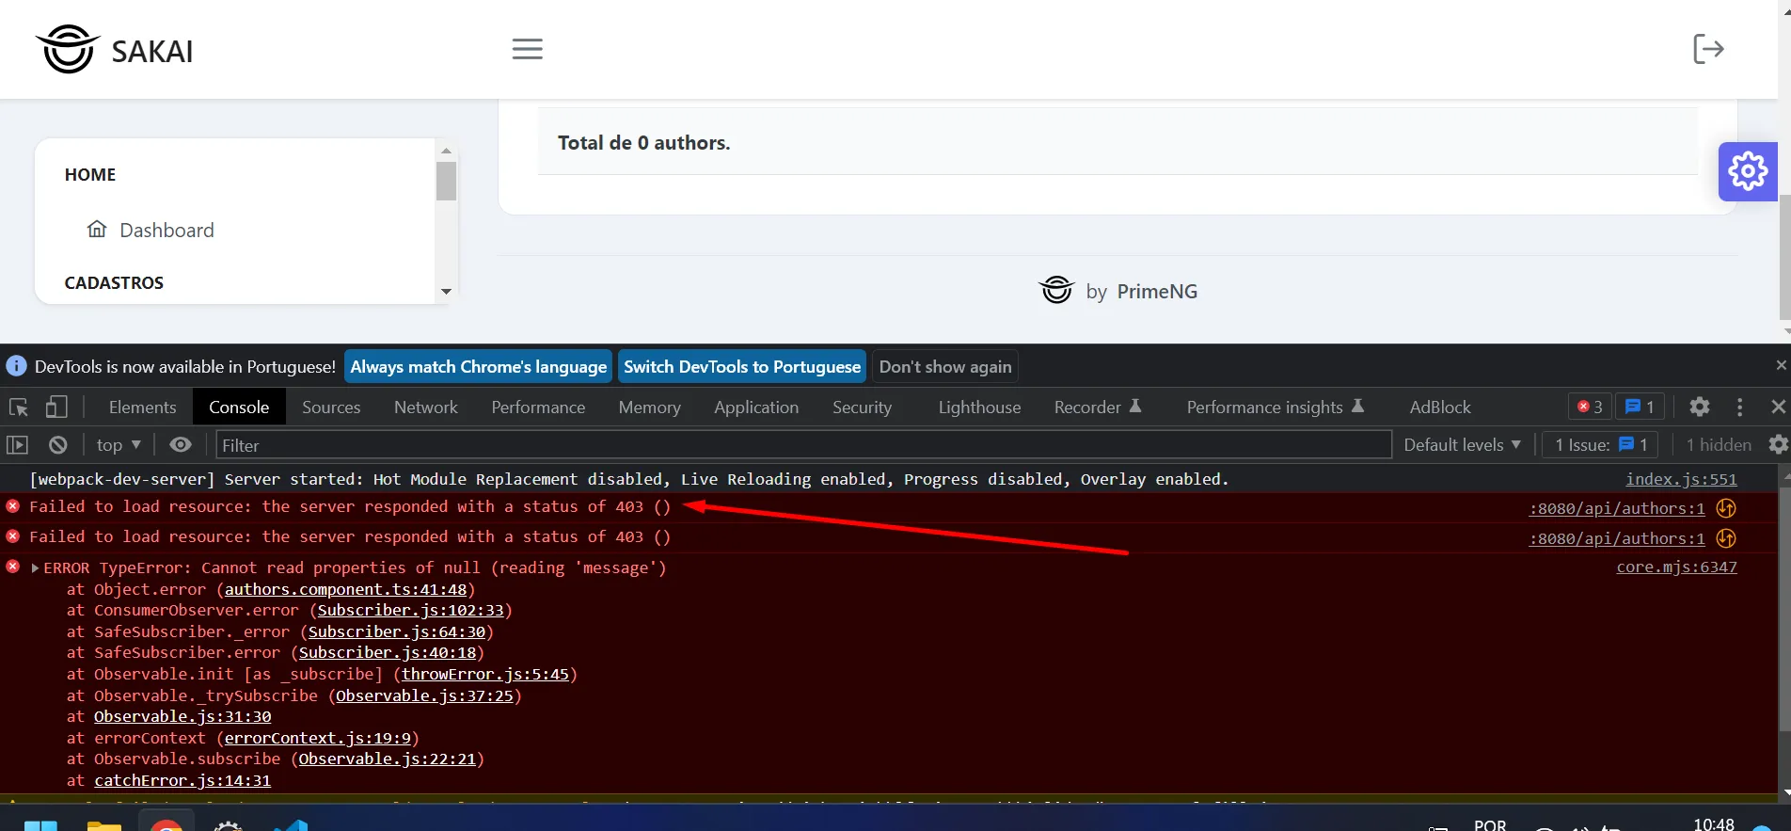The height and width of the screenshot is (831, 1791).
Task: Click the sidebar menu scrollbar thumb
Action: 446,181
